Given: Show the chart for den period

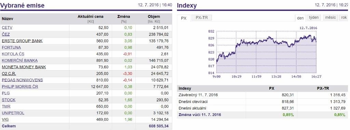Looking at the screenshot, I should (x=300, y=18).
